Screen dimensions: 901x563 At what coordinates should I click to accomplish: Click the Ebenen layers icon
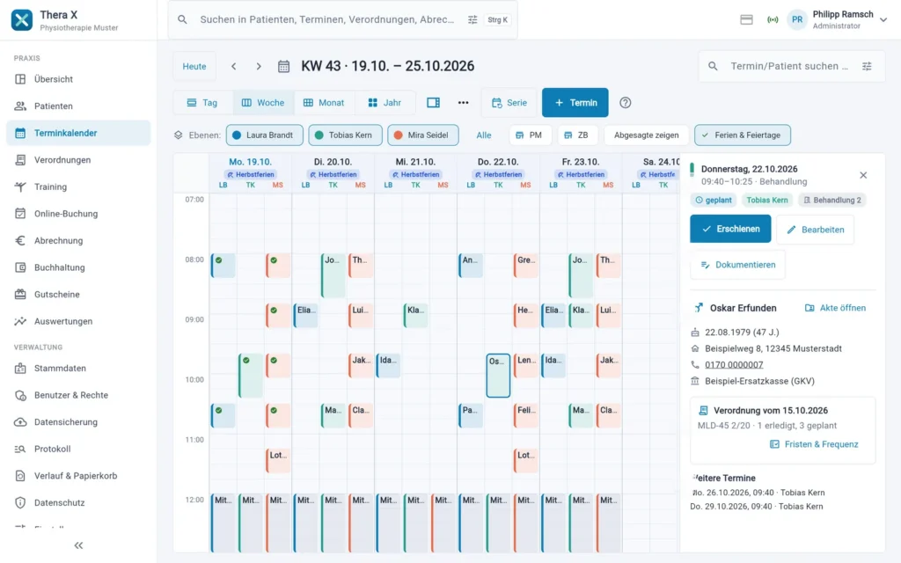click(x=178, y=135)
